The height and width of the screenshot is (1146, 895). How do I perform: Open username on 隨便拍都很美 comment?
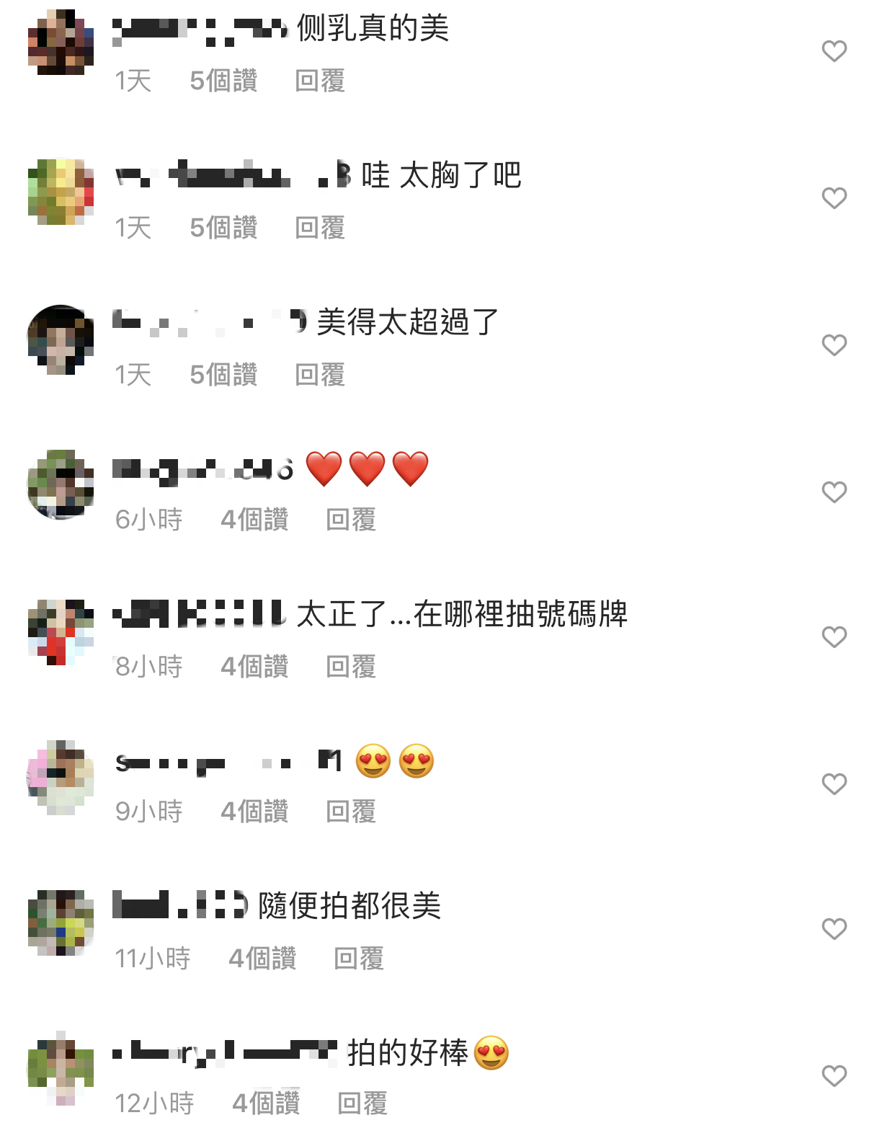(180, 905)
